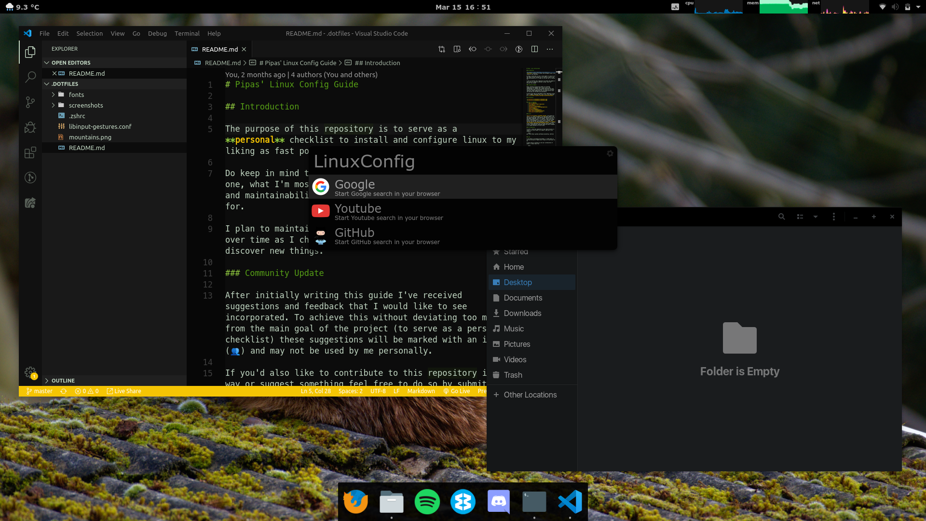Viewport: 926px width, 521px height.
Task: Toggle file manager list view button
Action: coord(800,217)
